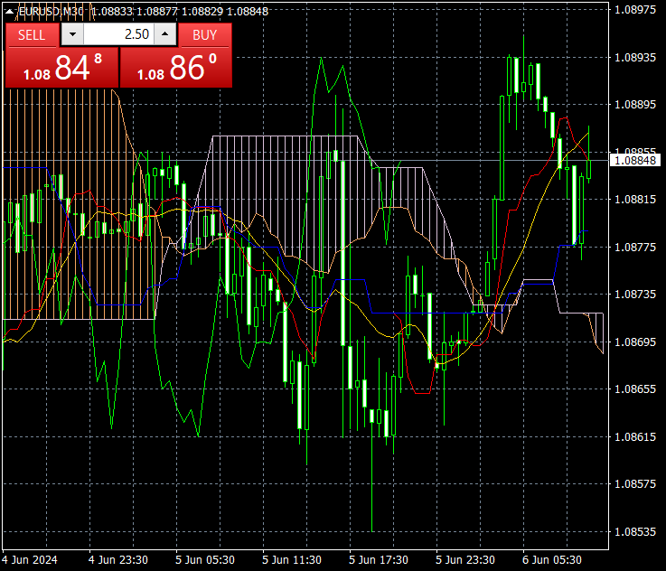Decrease lot volume with down arrow

pyautogui.click(x=72, y=34)
